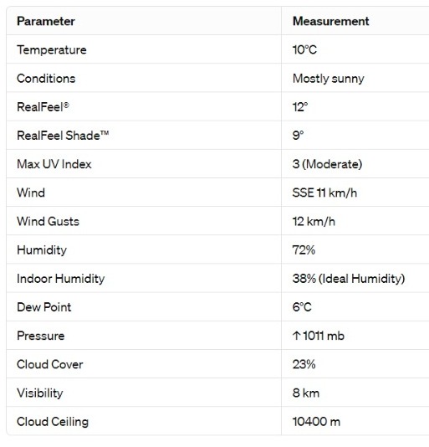Click the SSE 11 km/h wind value
Image resolution: width=429 pixels, height=447 pixels.
tap(324, 193)
